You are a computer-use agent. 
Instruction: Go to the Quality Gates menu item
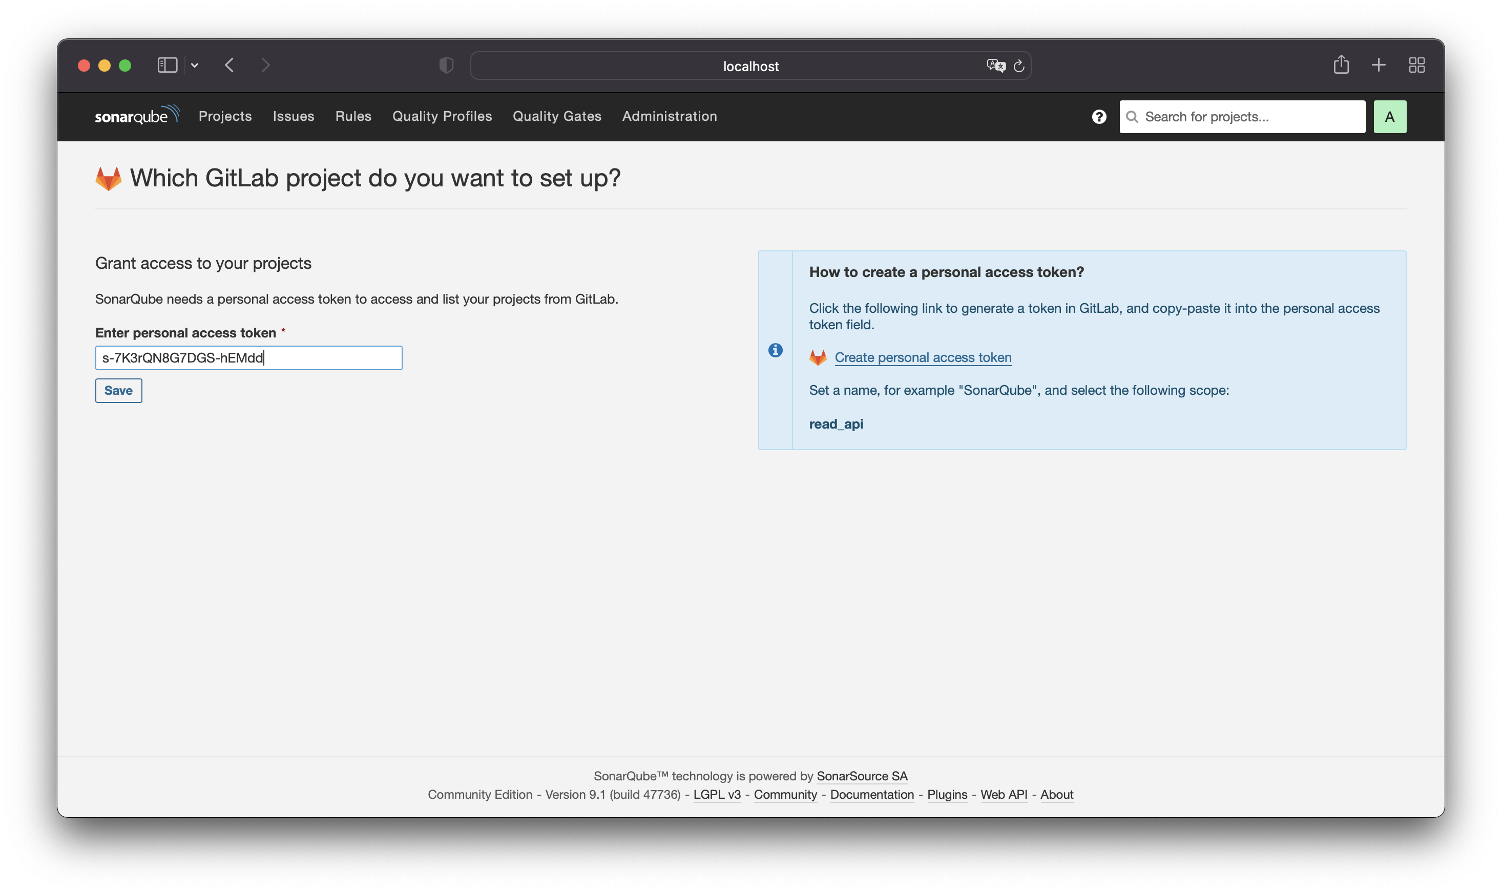click(557, 116)
